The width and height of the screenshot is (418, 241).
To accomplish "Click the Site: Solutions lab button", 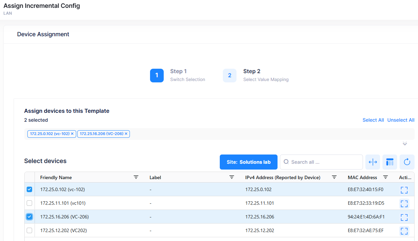I will (248, 162).
